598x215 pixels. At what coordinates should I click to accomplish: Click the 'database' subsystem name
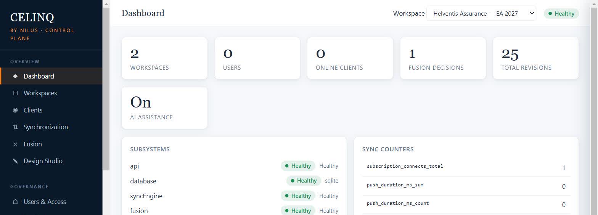143,181
